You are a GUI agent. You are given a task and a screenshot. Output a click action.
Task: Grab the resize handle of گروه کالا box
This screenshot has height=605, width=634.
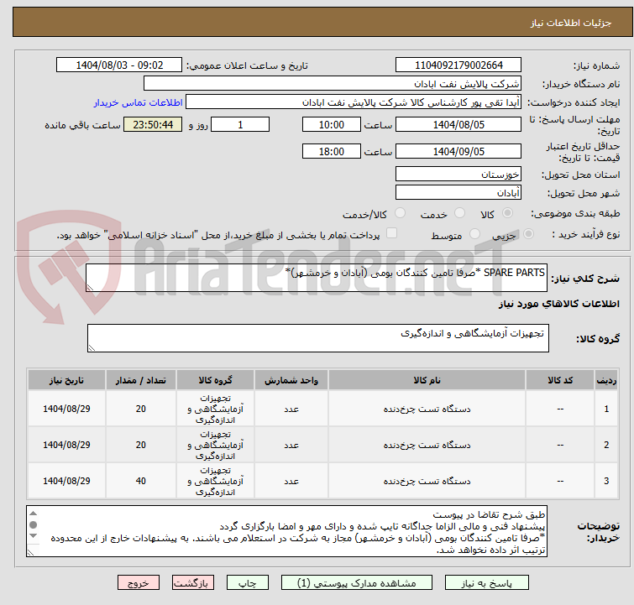(x=92, y=347)
